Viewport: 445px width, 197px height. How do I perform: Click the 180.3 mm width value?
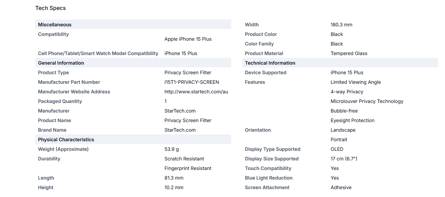pyautogui.click(x=342, y=25)
